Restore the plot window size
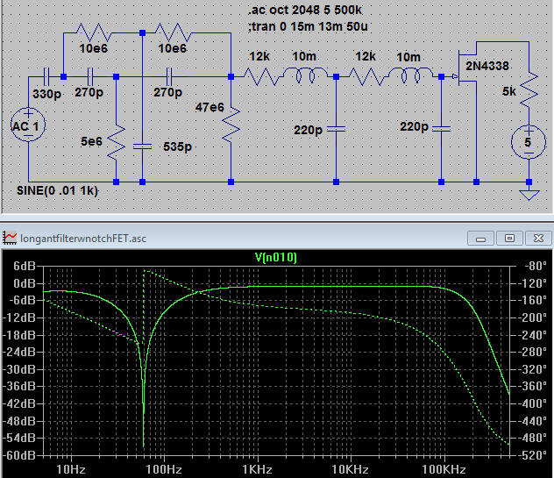The width and height of the screenshot is (554, 478). point(509,237)
